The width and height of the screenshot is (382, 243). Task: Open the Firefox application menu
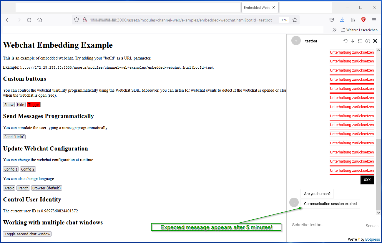point(374,20)
